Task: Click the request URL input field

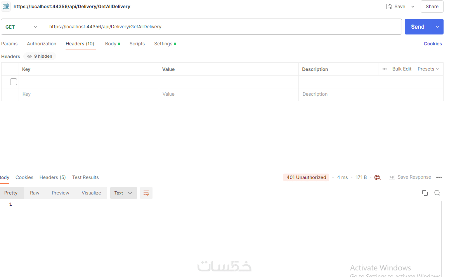Action: [223, 27]
